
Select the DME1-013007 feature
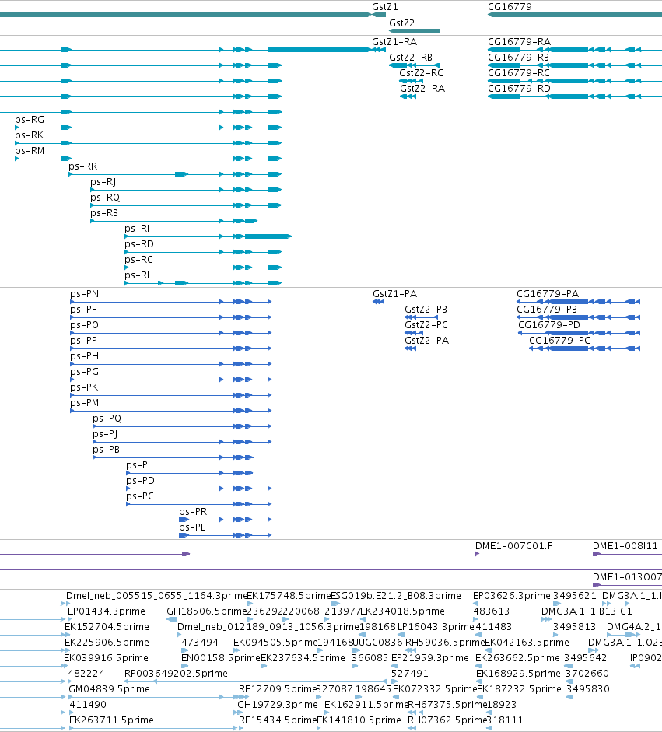pos(627,577)
